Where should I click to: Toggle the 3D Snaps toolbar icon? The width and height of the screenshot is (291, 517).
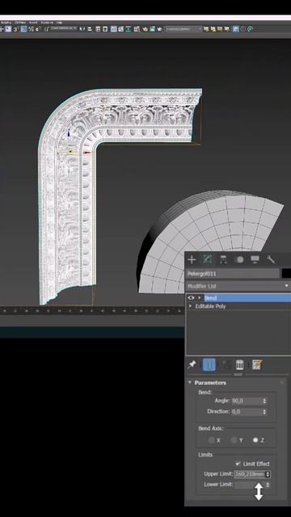16,29
